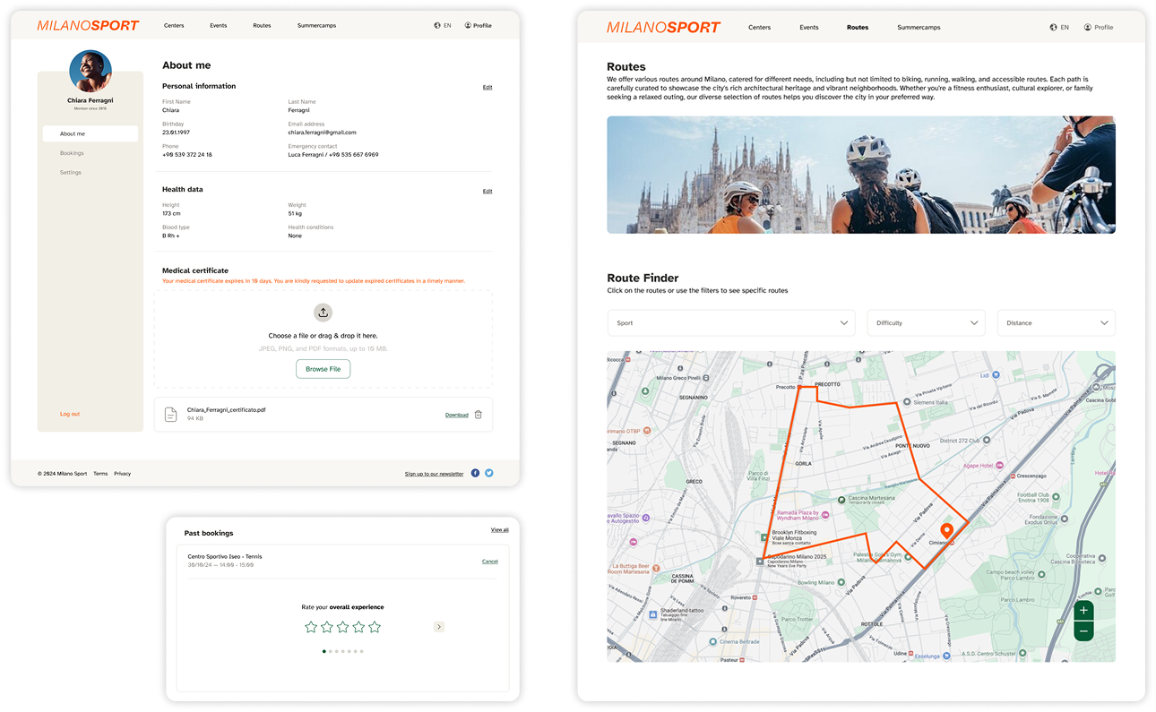Select the fifth star rating

click(375, 626)
